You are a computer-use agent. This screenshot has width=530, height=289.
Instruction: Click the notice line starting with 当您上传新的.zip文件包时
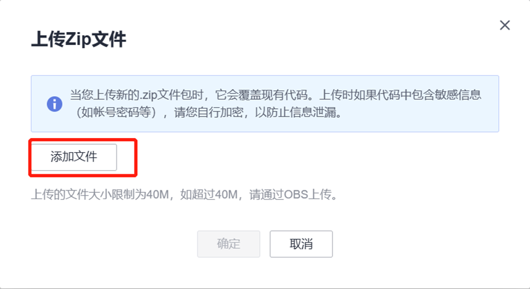pos(275,95)
